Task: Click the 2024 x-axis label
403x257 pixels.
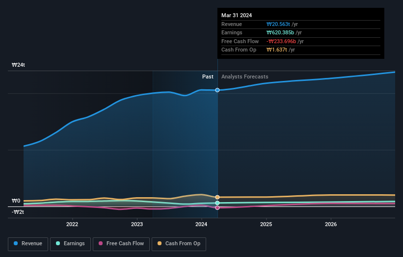Action: point(201,225)
